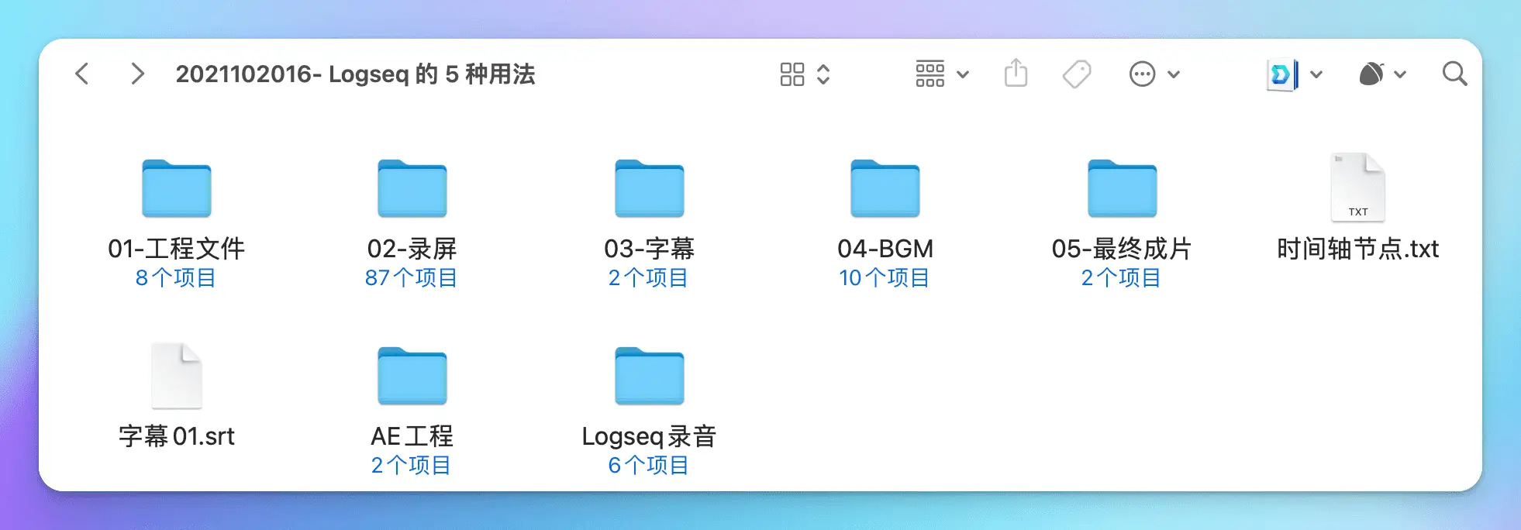The image size is (1521, 530).
Task: Switch to icon grid view
Action: coord(792,74)
